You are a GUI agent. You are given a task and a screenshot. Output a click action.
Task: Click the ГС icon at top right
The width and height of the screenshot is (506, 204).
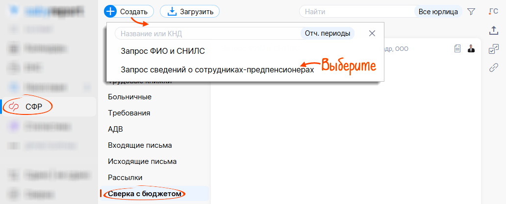[x=493, y=11]
